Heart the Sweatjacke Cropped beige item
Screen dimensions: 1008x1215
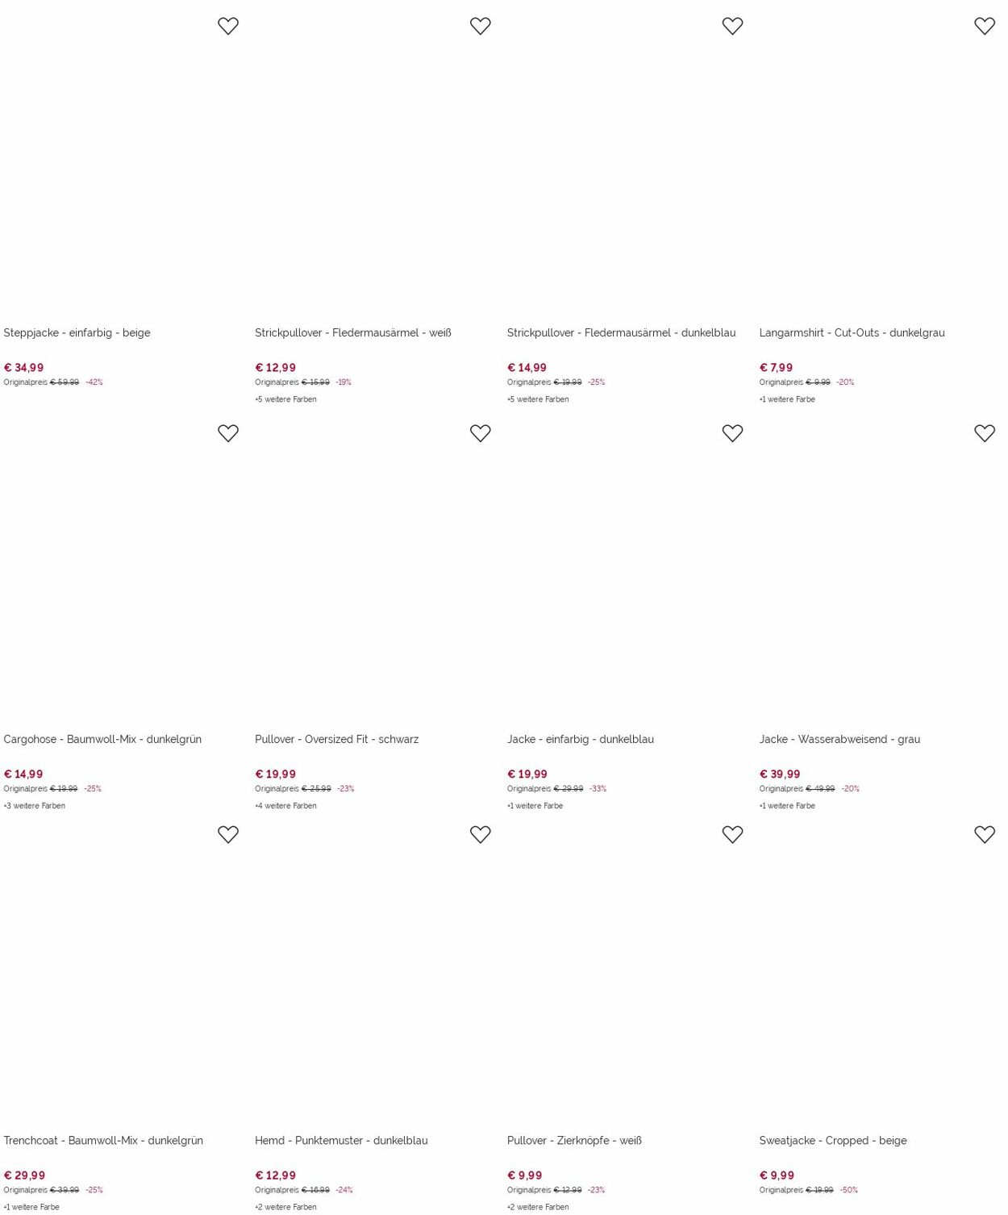point(985,835)
